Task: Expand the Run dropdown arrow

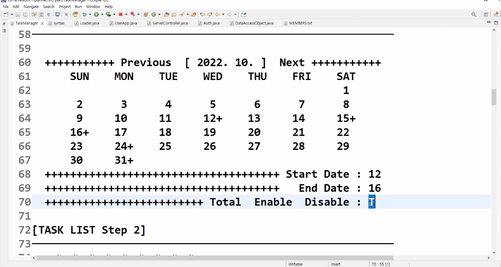Action: [102, 14]
